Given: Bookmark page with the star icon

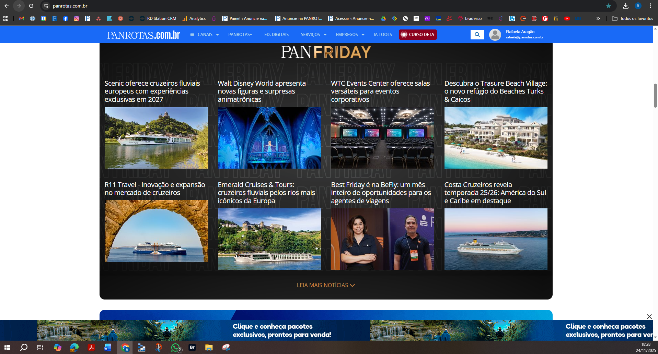Looking at the screenshot, I should (x=609, y=6).
